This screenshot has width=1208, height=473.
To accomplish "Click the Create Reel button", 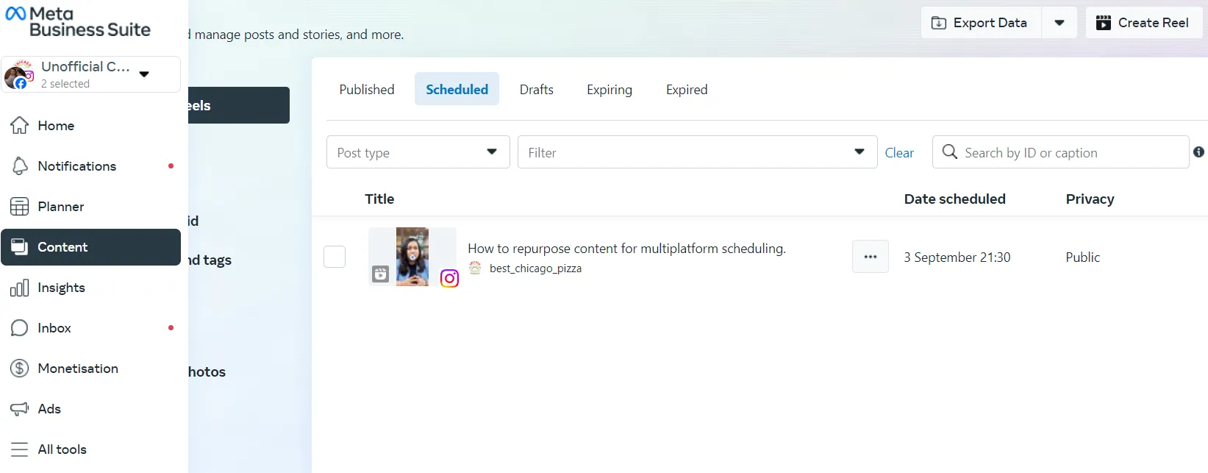I will 1143,23.
